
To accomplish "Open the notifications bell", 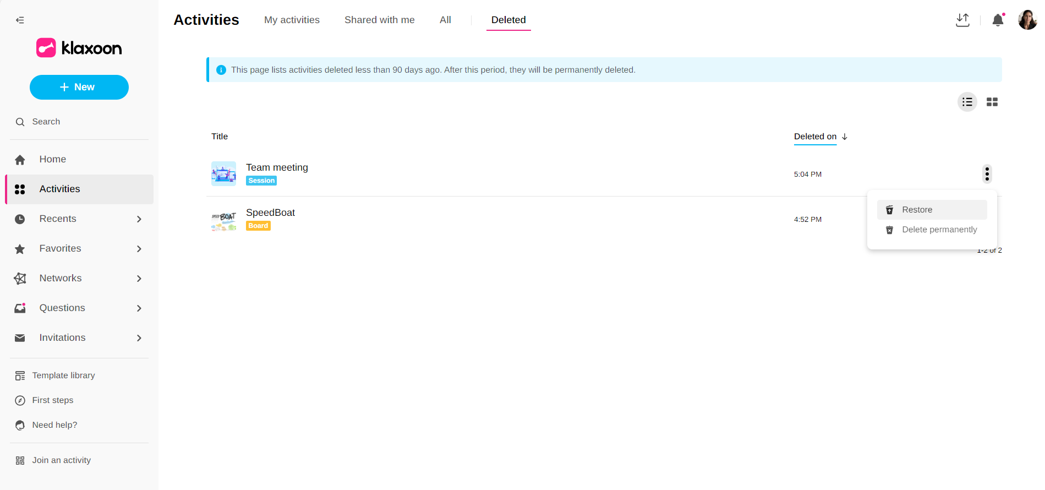I will 998,20.
